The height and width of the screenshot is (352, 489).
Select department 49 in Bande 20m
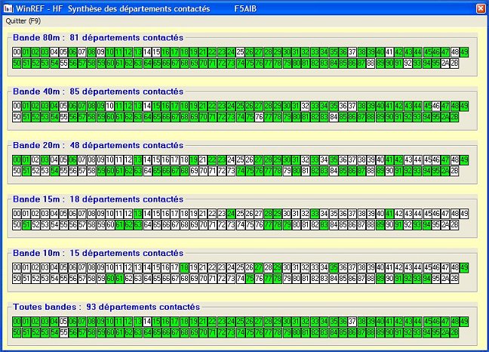(x=464, y=160)
